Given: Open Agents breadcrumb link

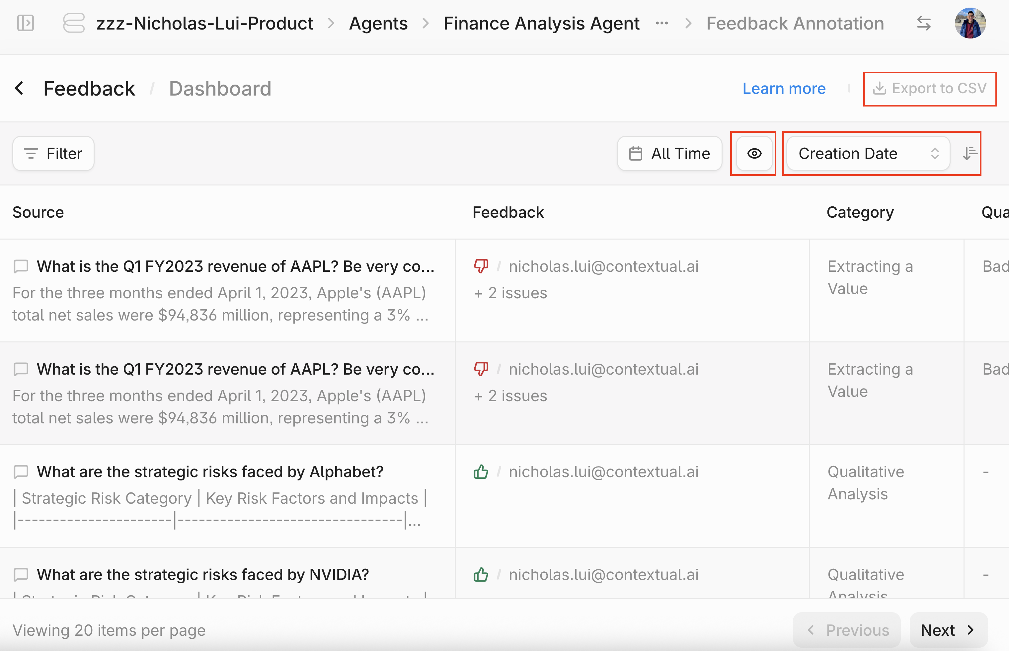Looking at the screenshot, I should (x=378, y=23).
